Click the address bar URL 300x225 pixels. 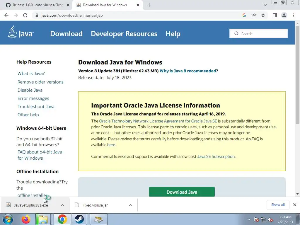72,15
